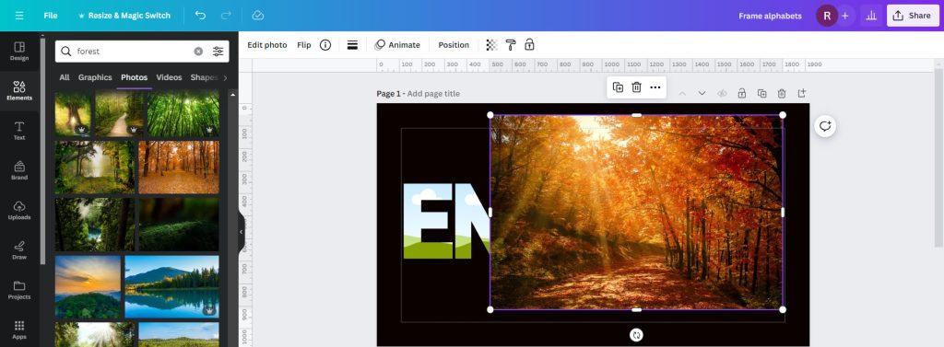Open the File menu
Viewport: 944px width, 347px height.
[x=51, y=16]
